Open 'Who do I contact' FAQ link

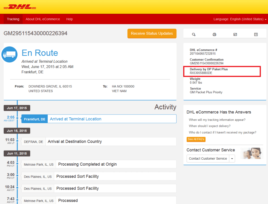(222, 132)
